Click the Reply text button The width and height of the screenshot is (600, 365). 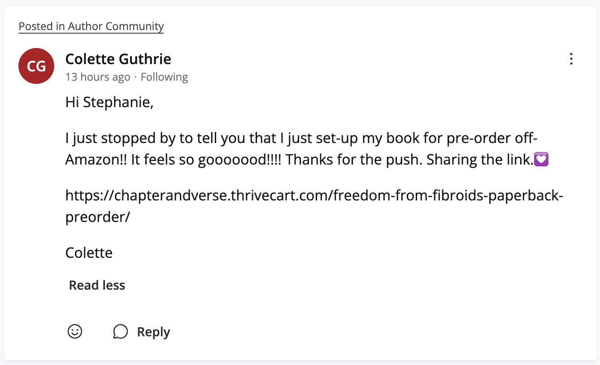tap(153, 332)
